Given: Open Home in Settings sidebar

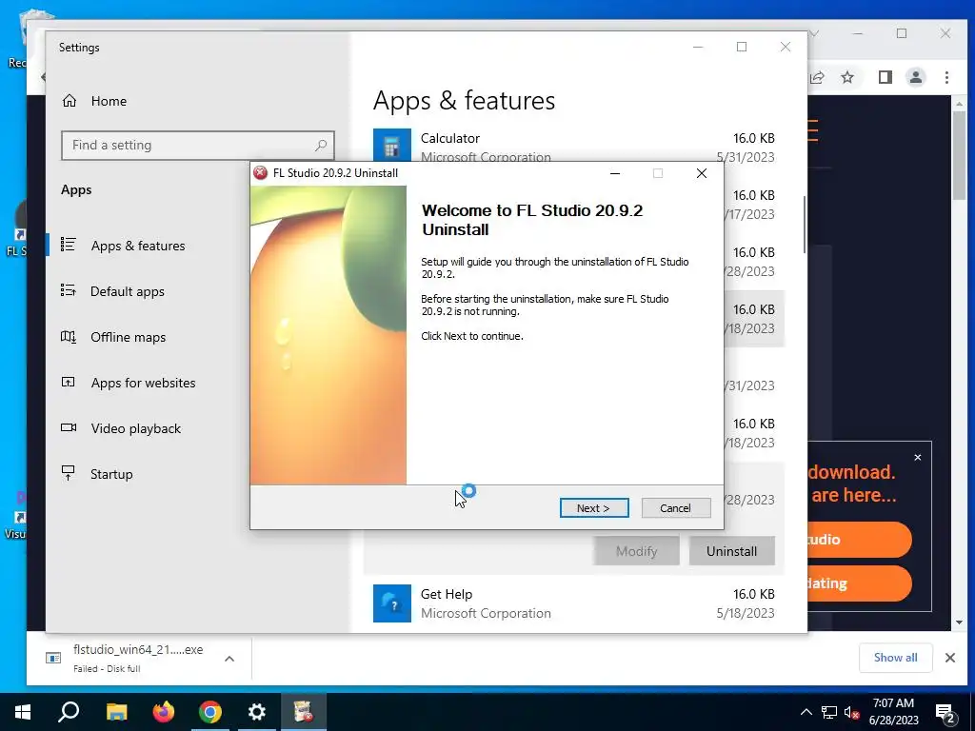Looking at the screenshot, I should 109,101.
